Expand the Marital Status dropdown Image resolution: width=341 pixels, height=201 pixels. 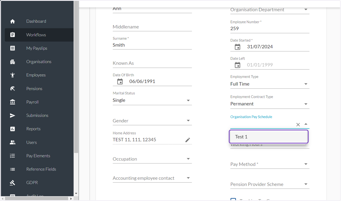pos(188,101)
